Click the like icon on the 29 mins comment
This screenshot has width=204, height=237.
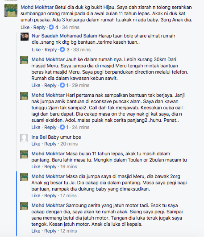coord(62,85)
